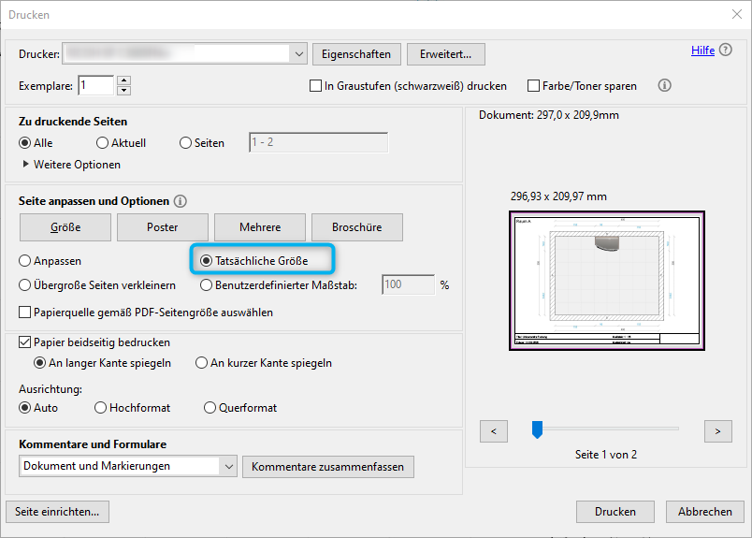Uncheck Papier beidseitig bedrucken
Image resolution: width=752 pixels, height=538 pixels.
coord(24,342)
